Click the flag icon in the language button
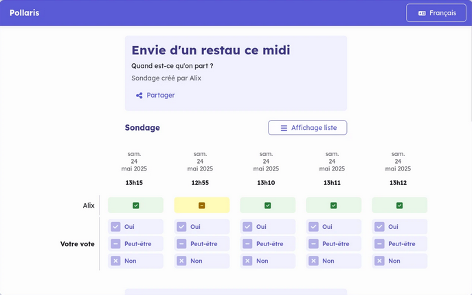 click(422, 13)
